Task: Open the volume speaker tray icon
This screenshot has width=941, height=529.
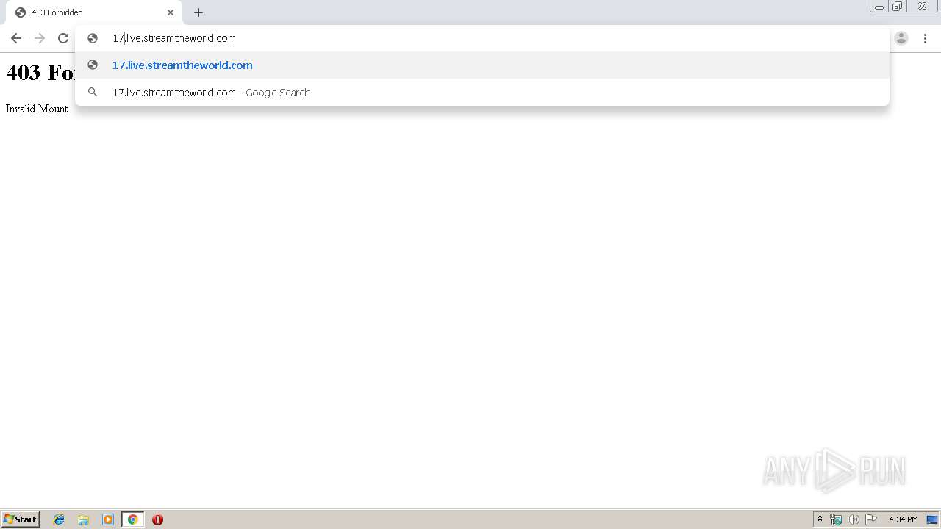Action: [x=853, y=519]
